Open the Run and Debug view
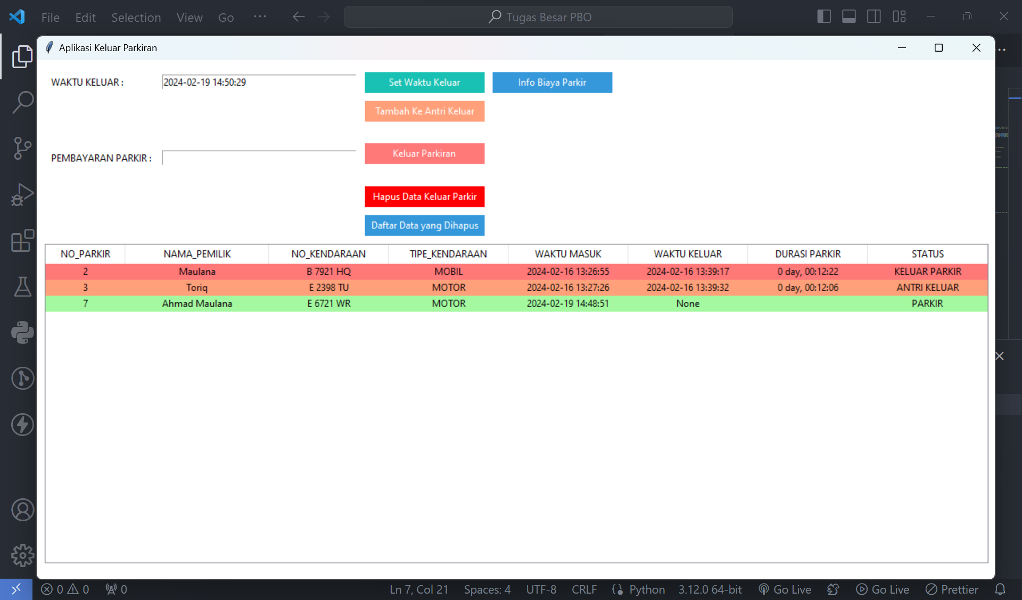The height and width of the screenshot is (600, 1022). coord(22,194)
